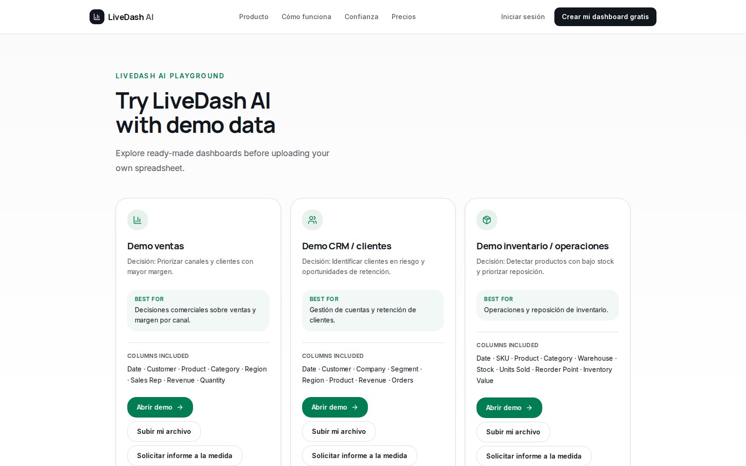Click the Demo inventario / operaciones title
The height and width of the screenshot is (466, 746).
[x=542, y=246]
